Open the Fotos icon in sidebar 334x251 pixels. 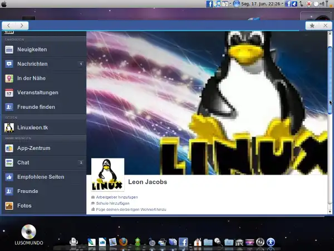coord(9,206)
